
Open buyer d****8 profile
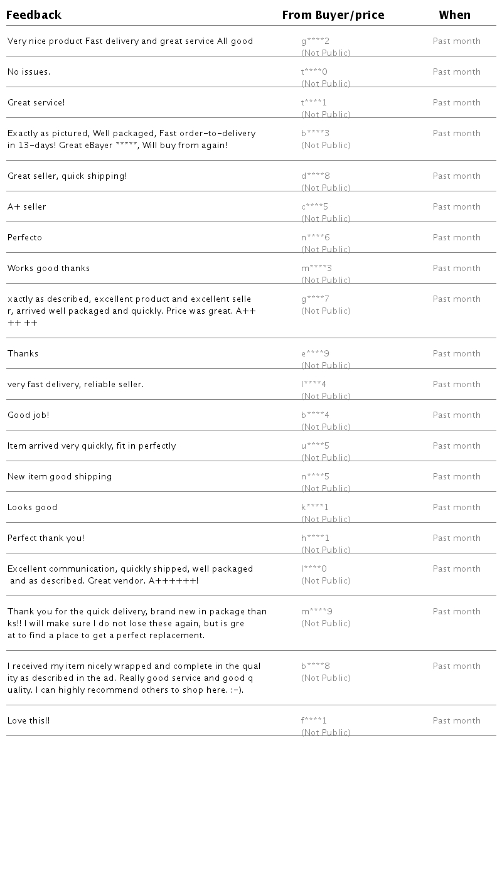point(316,176)
